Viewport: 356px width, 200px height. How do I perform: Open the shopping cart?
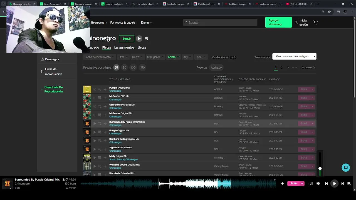[315, 22]
